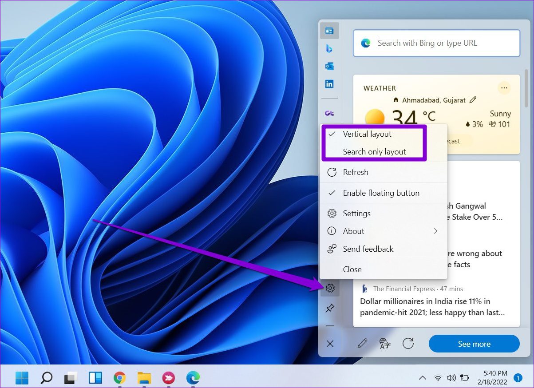Open Outlook from the Edge bar sidebar
The image size is (534, 388).
tap(329, 66)
